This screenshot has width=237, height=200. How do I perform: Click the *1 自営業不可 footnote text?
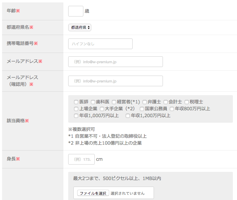click(x=107, y=136)
